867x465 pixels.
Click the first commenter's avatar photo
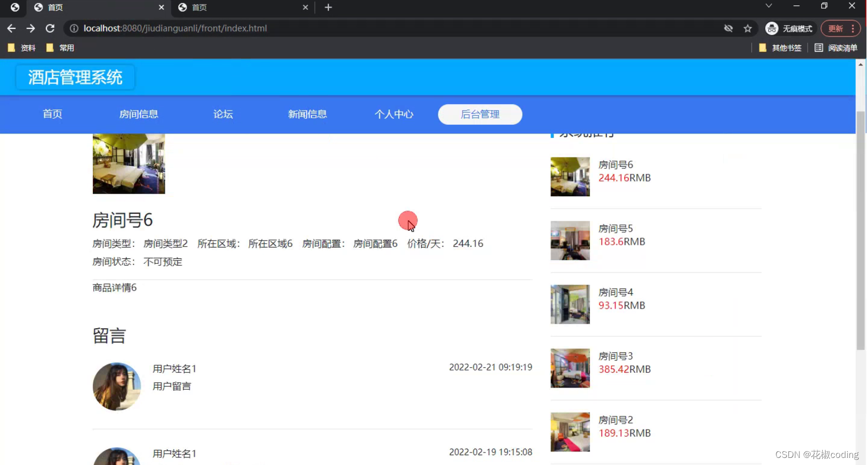pos(117,387)
